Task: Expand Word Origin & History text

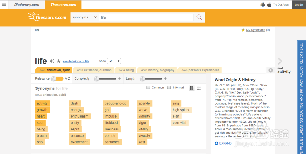Action: coord(223,143)
